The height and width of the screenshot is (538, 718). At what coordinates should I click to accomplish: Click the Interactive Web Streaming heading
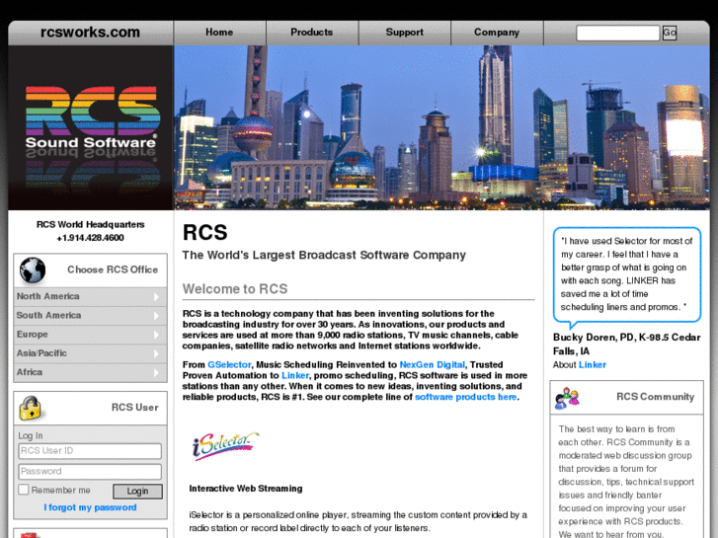tap(246, 489)
